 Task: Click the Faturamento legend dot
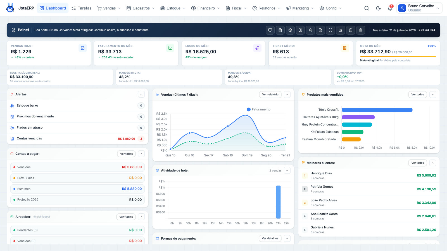click(x=249, y=110)
